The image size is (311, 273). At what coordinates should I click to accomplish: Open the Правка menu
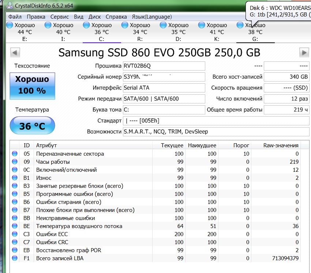point(36,17)
